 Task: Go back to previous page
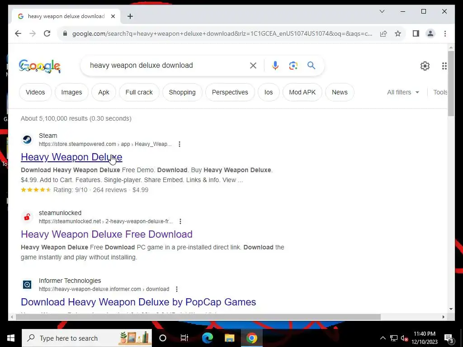[x=18, y=33]
